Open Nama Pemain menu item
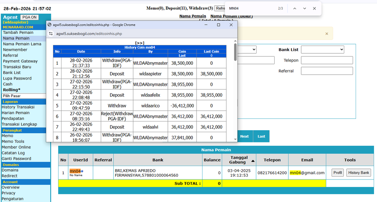This screenshot has width=377, height=202. click(16, 38)
